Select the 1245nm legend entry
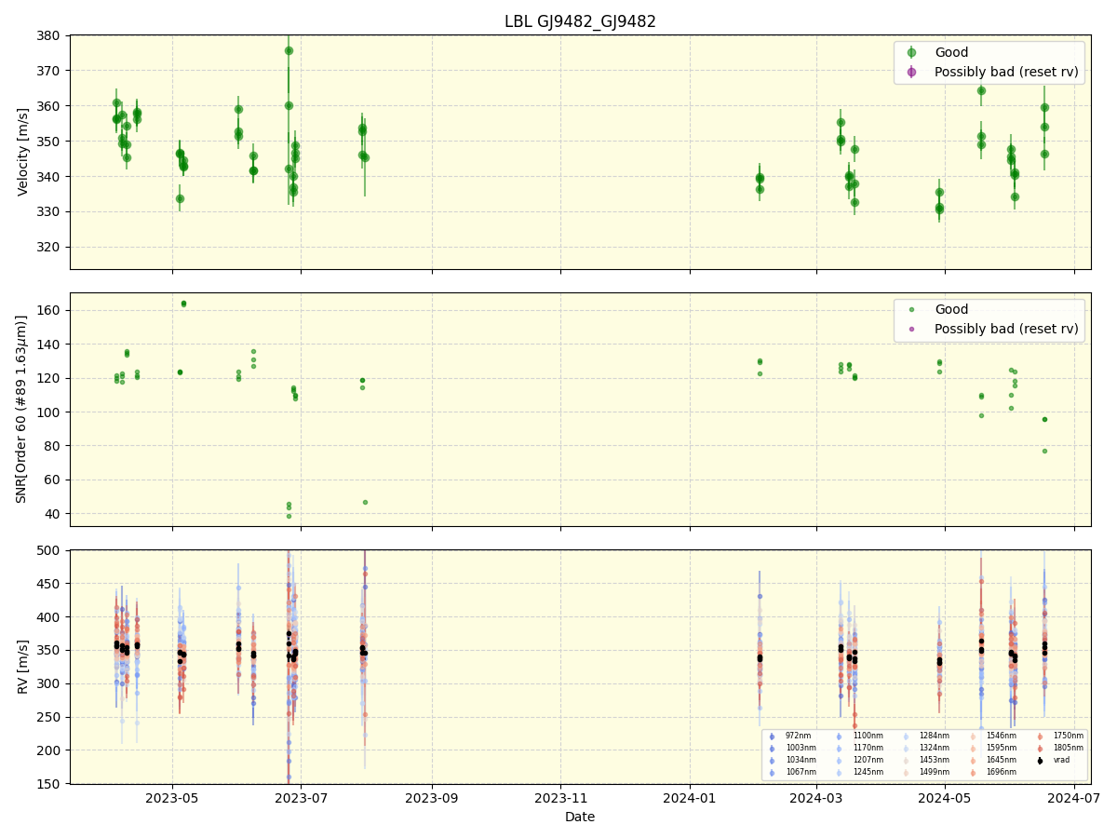The image size is (1117, 838). [858, 772]
